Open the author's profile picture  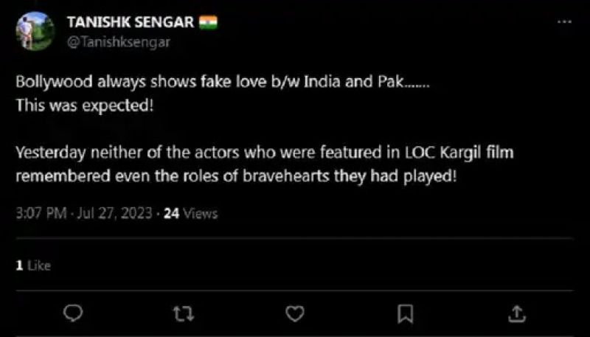pyautogui.click(x=35, y=31)
